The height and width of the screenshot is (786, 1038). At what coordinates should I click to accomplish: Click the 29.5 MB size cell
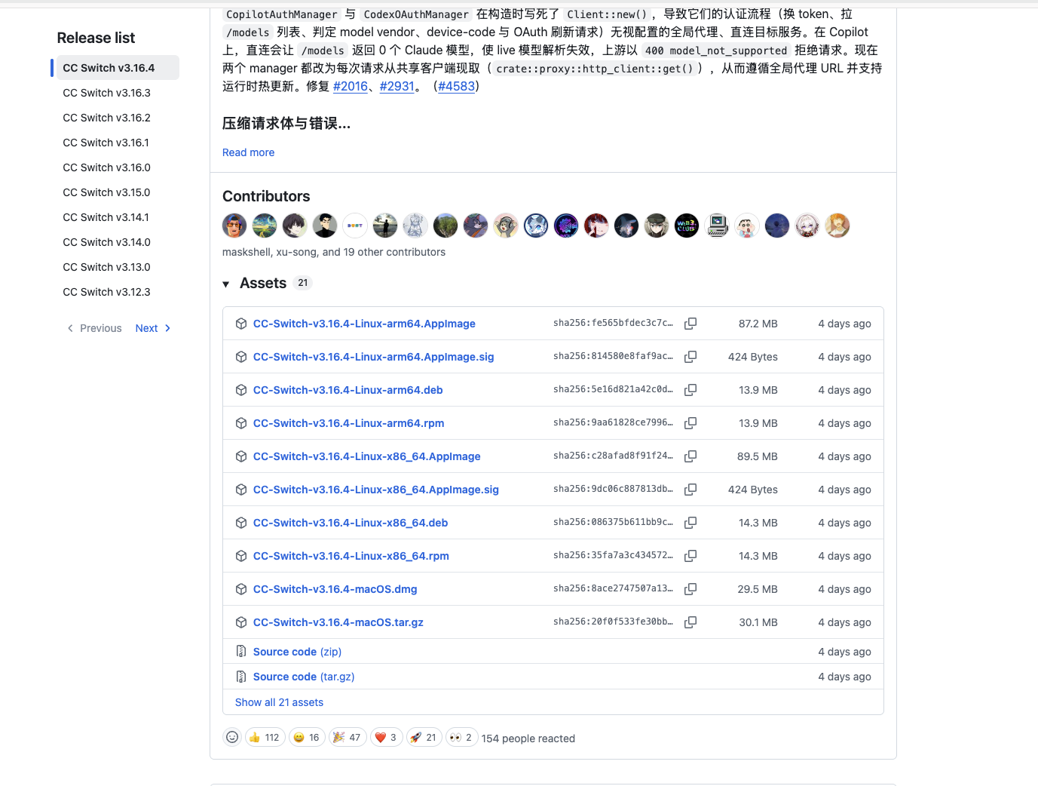click(x=758, y=589)
